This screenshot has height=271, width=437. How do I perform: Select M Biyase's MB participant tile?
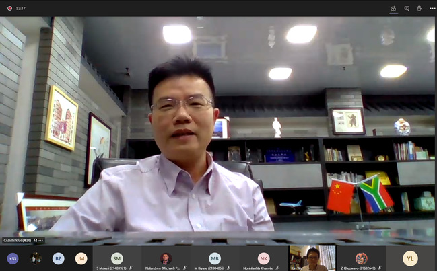pos(214,258)
